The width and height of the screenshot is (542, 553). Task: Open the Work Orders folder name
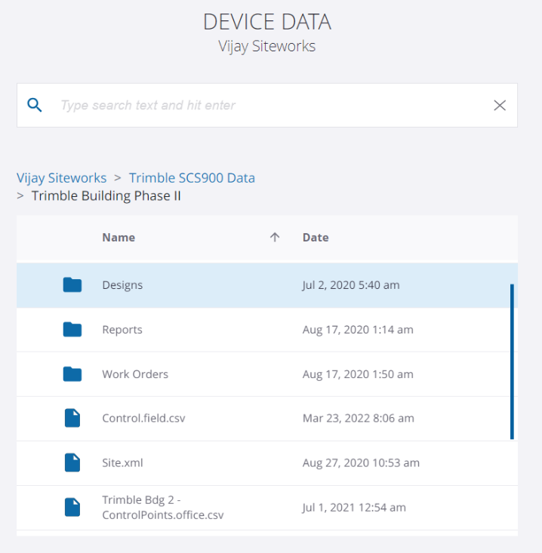pyautogui.click(x=135, y=374)
